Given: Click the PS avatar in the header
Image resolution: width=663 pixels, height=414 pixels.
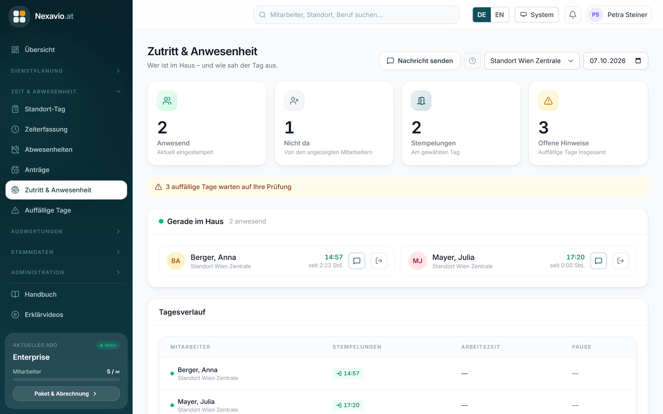Looking at the screenshot, I should (x=595, y=15).
